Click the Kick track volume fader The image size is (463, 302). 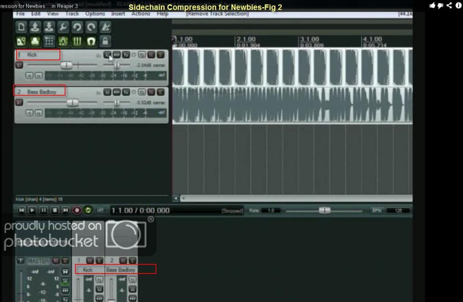[x=66, y=65]
